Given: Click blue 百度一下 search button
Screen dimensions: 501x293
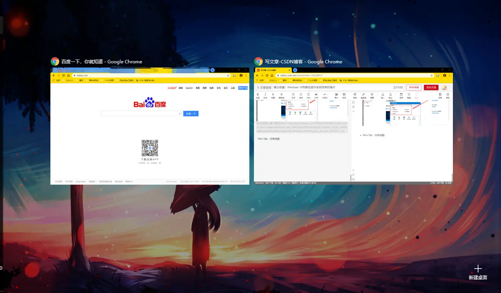Looking at the screenshot, I should point(191,114).
